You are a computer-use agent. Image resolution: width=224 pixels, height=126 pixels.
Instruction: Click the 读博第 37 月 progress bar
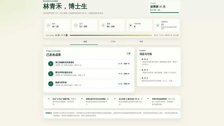[x=164, y=12]
